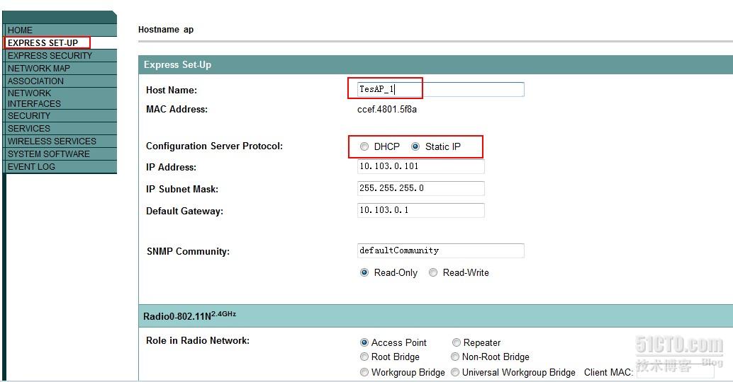Click the Host Name input field
733x382 pixels.
(440, 89)
